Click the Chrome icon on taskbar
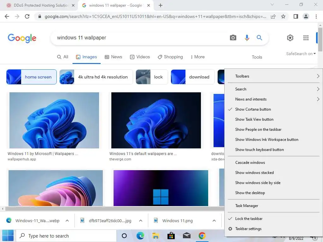The width and height of the screenshot is (323, 242). click(202, 236)
